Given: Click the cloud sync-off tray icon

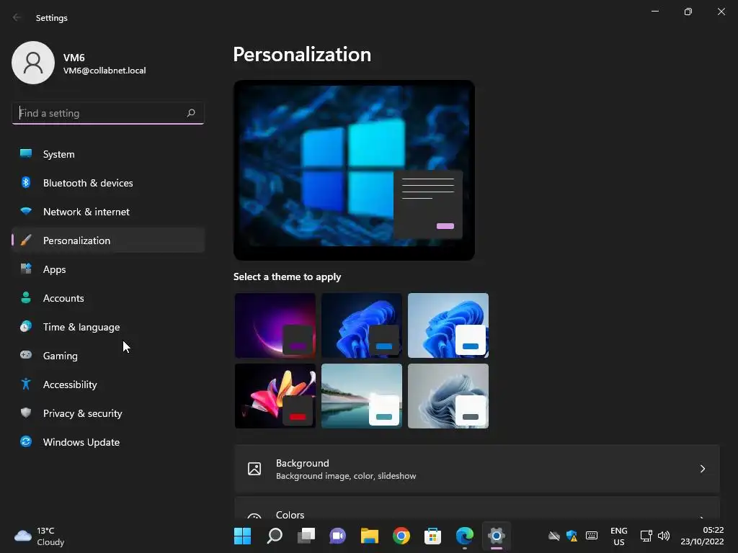Looking at the screenshot, I should [554, 536].
